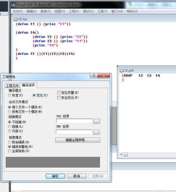Switch to the 编译选项 tab

click(28, 85)
